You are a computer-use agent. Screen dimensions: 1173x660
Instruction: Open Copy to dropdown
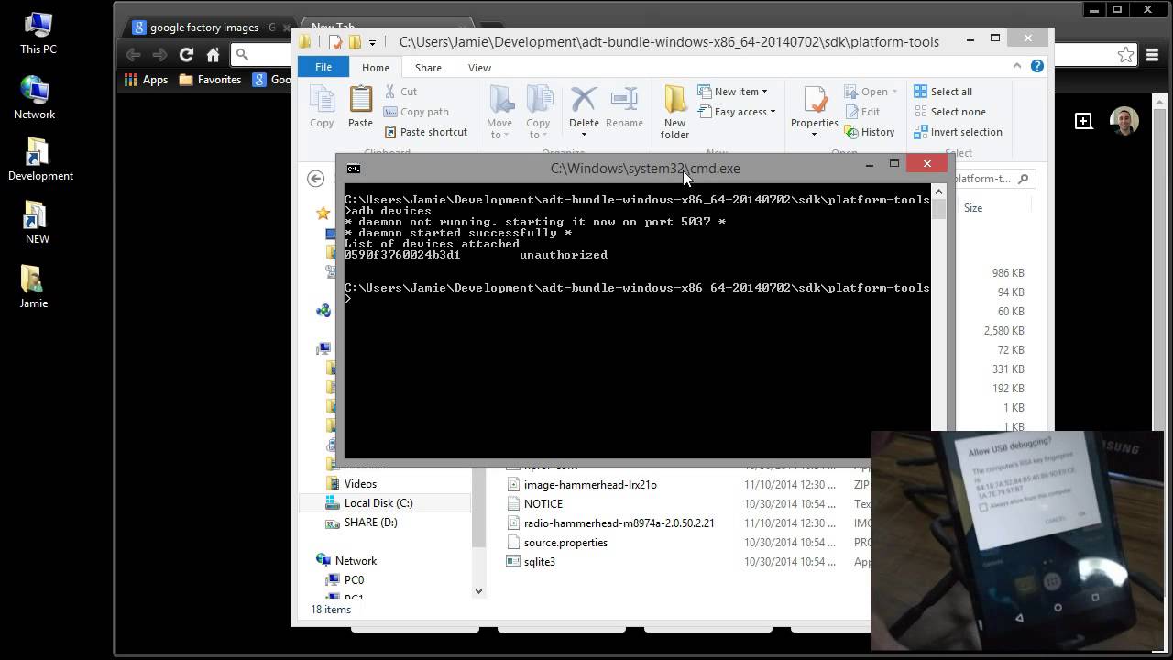[x=538, y=113]
